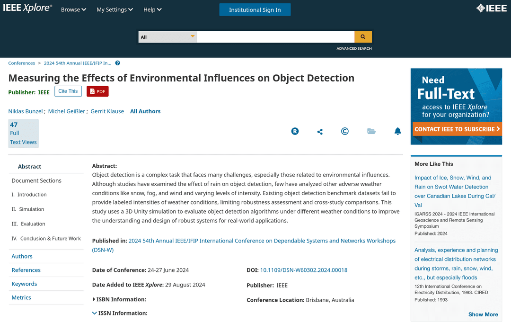Open 2024 54th Annual IEEE/IFIP breadcrumb link
The width and height of the screenshot is (511, 323).
pyautogui.click(x=78, y=63)
